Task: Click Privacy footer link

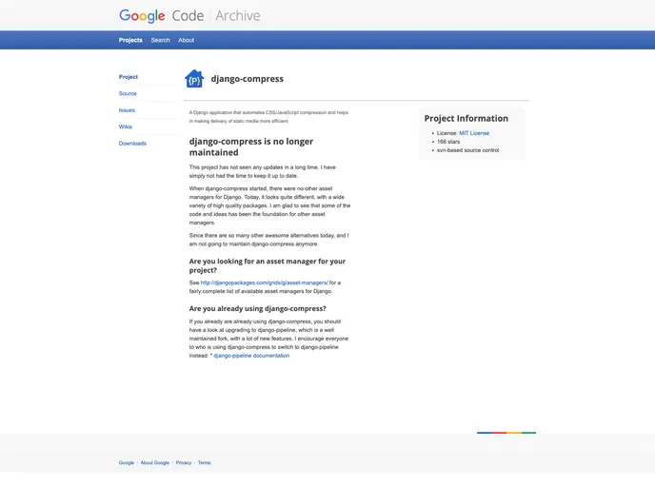Action: click(184, 463)
